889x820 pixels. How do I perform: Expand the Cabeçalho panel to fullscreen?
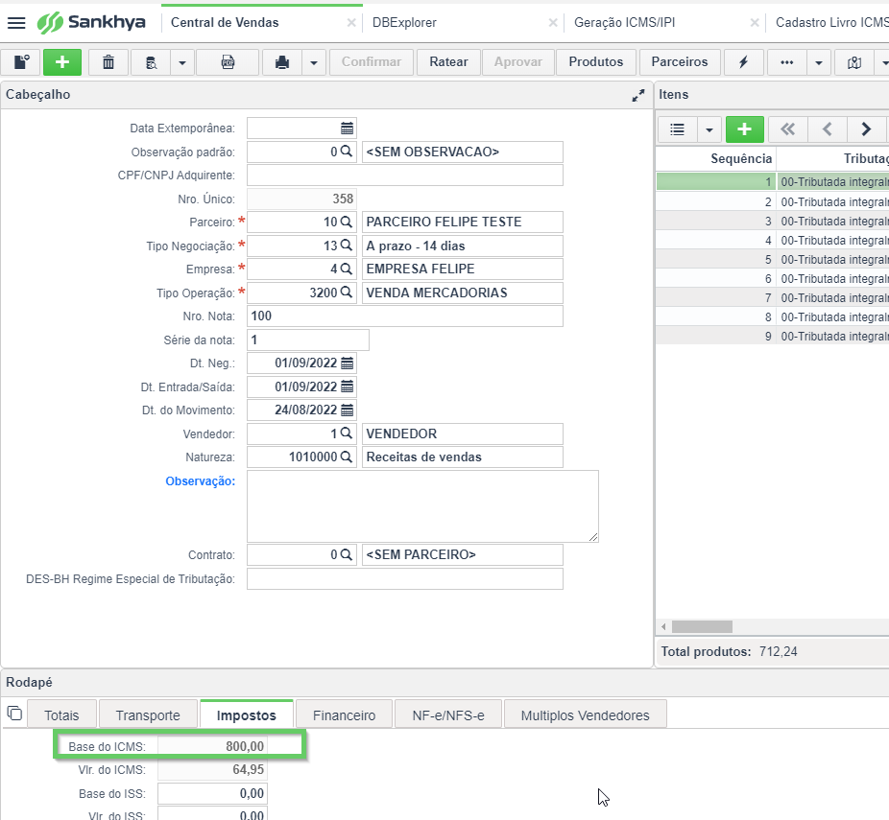click(638, 95)
